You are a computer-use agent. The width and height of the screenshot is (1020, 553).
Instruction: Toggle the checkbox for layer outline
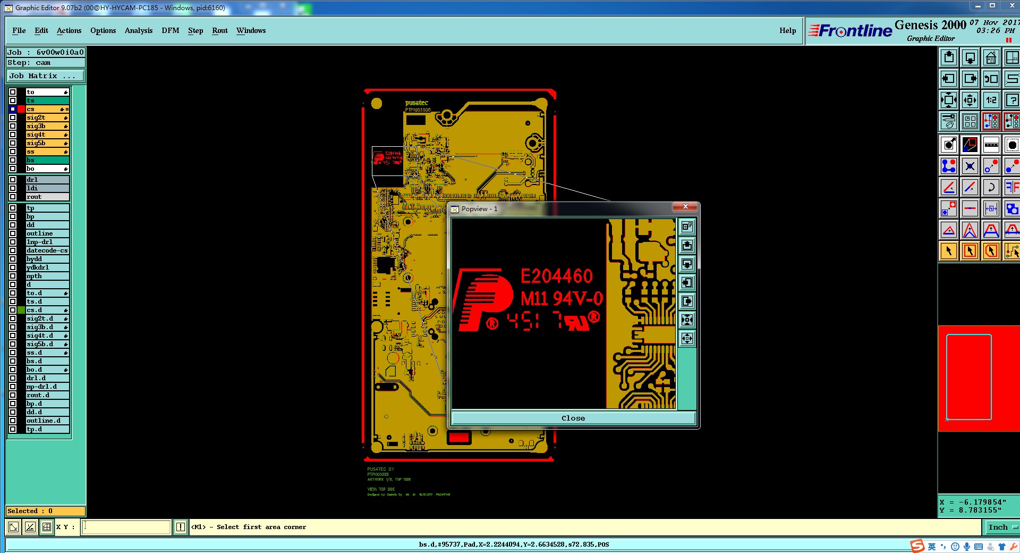tap(13, 233)
